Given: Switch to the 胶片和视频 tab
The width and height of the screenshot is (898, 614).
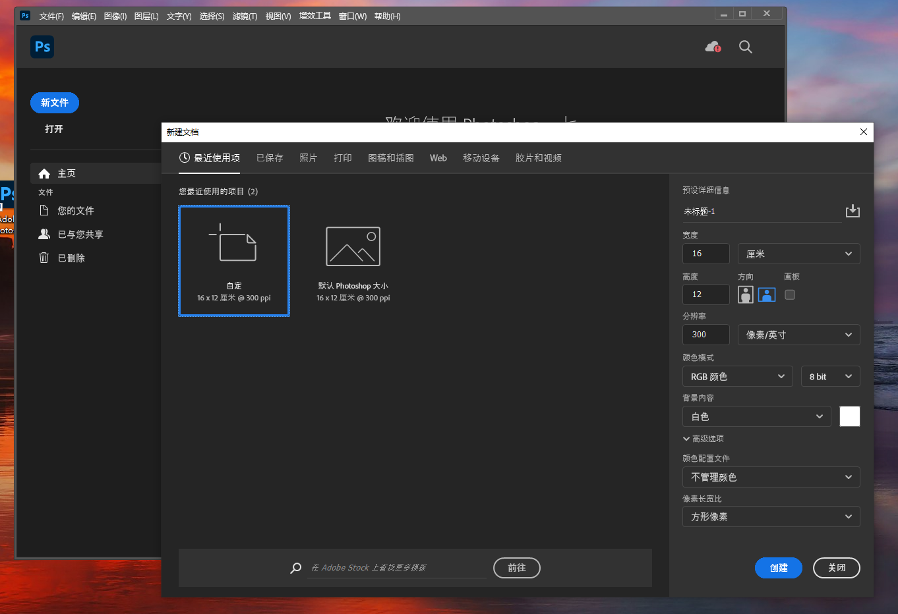Looking at the screenshot, I should pos(539,158).
